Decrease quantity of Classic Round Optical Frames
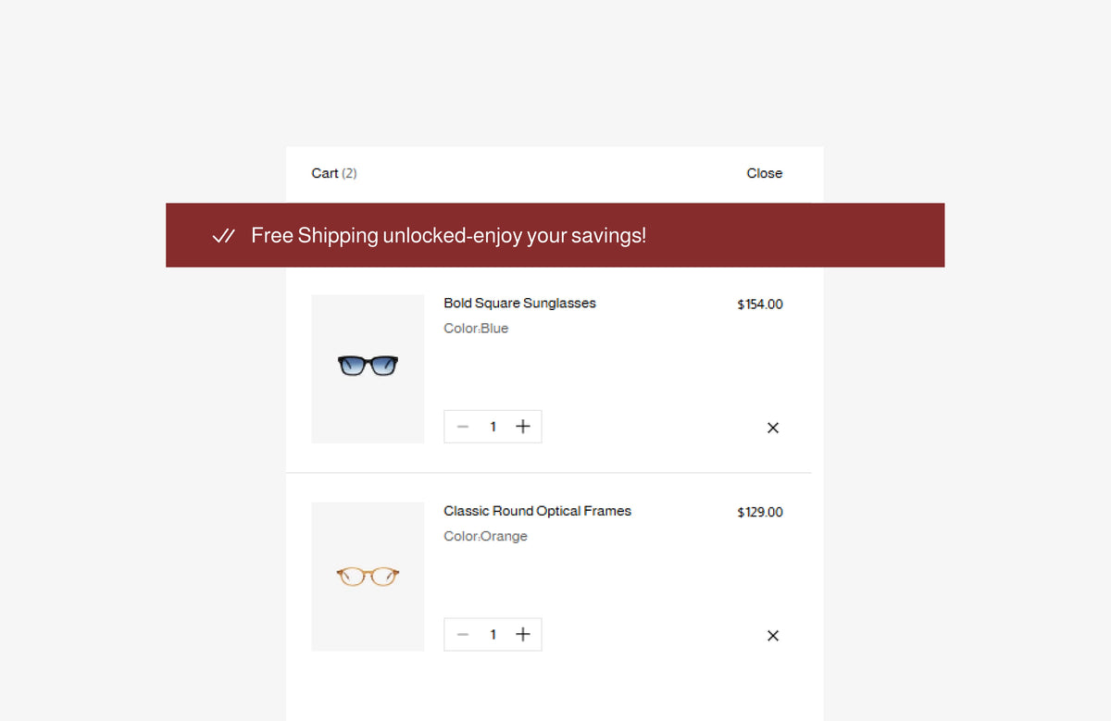The image size is (1111, 721). pos(463,634)
